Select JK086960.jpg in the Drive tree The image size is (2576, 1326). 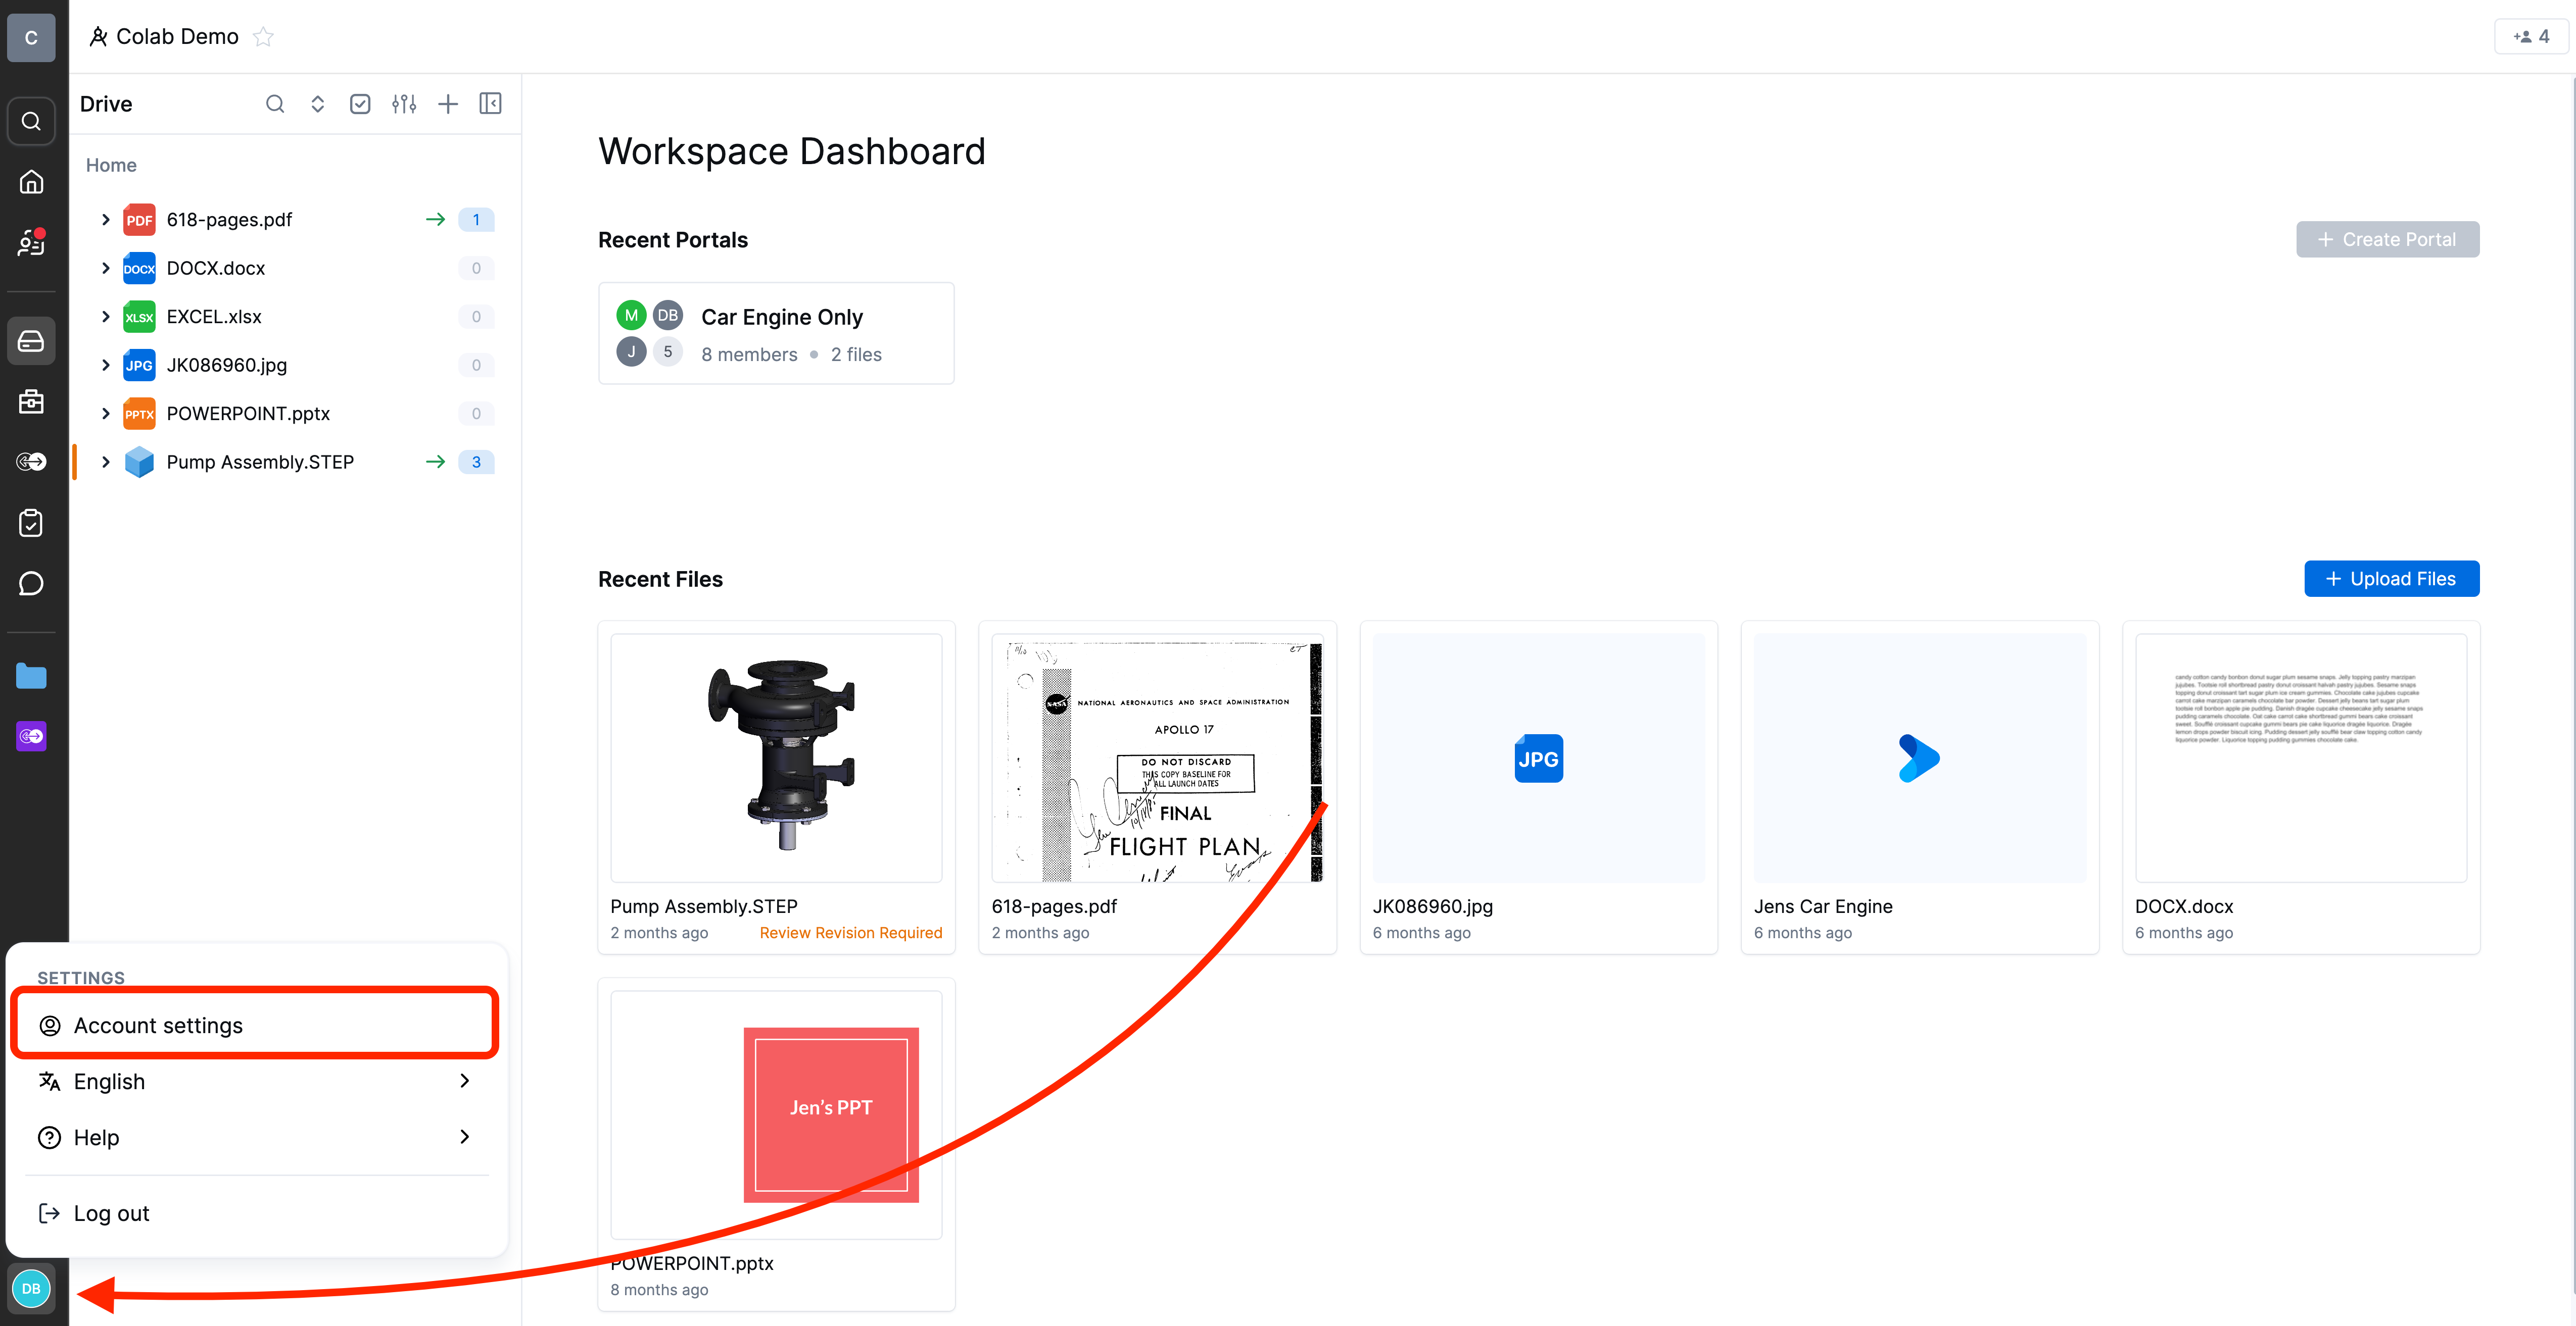(227, 365)
